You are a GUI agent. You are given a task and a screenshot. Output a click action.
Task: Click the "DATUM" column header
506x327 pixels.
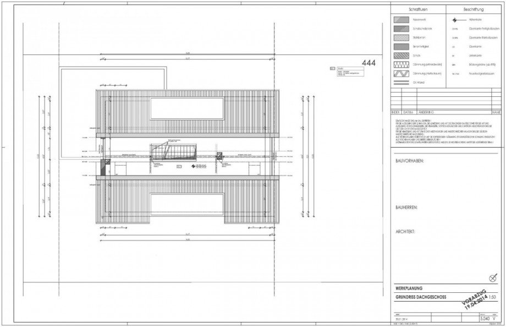[409, 112]
